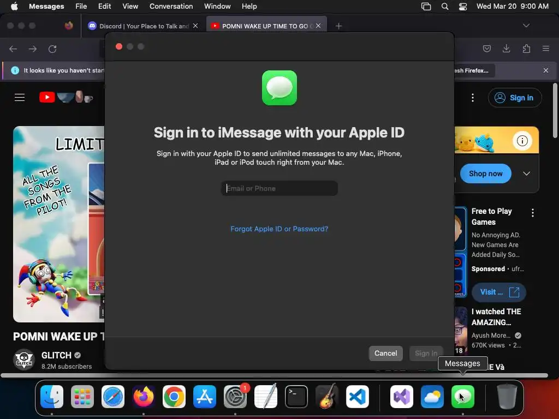Open the GLITCH channel avatar

(x=24, y=360)
